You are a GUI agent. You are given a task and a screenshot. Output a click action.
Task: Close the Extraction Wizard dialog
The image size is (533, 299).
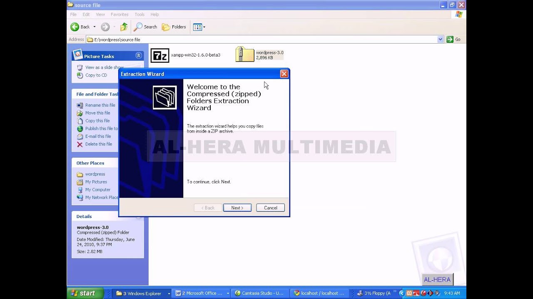click(x=284, y=74)
